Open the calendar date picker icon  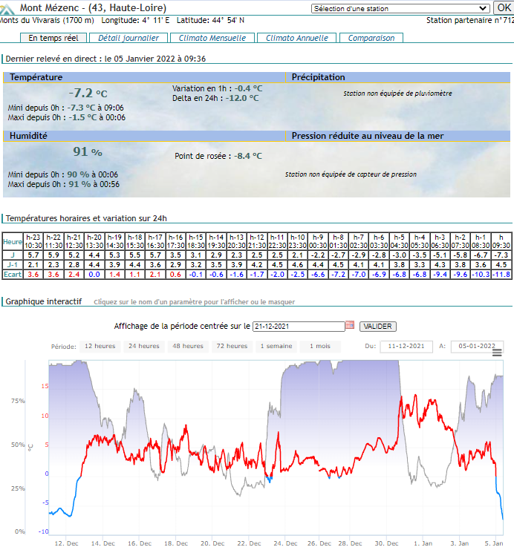pos(350,325)
